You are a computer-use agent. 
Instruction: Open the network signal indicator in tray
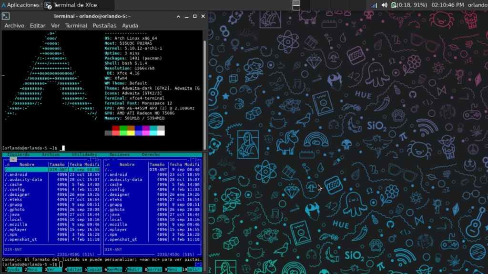click(374, 5)
